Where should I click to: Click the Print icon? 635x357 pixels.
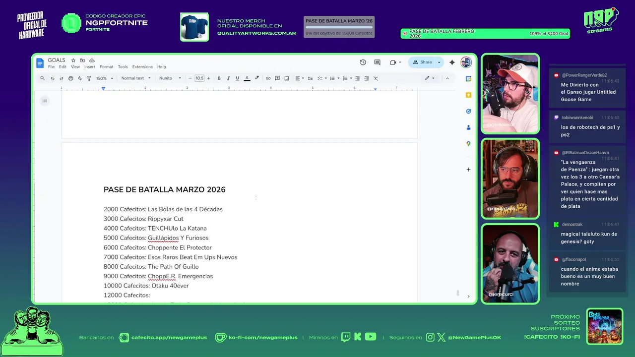[70, 78]
